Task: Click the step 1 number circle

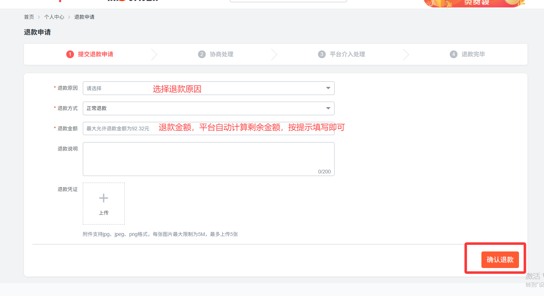Action: 70,54
